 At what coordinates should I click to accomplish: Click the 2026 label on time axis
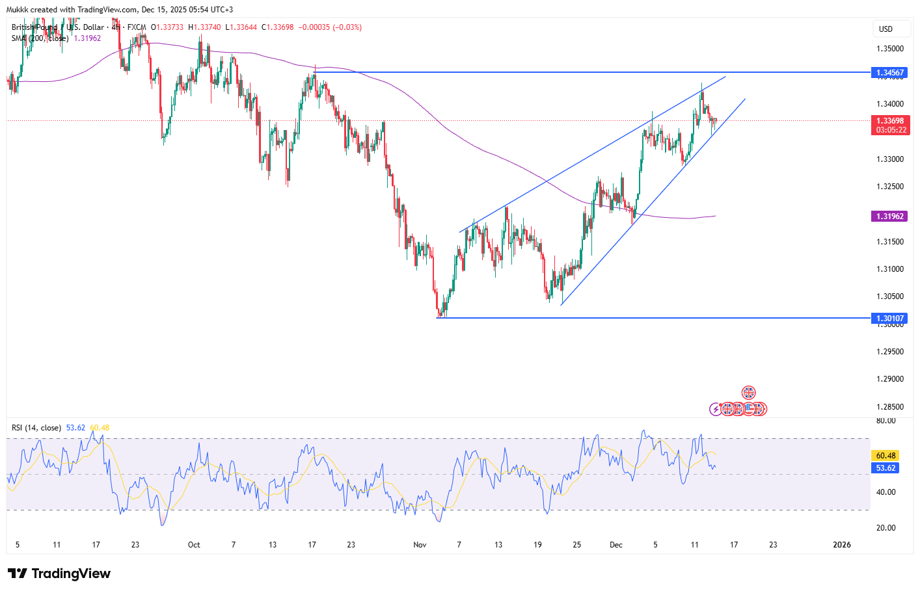841,545
